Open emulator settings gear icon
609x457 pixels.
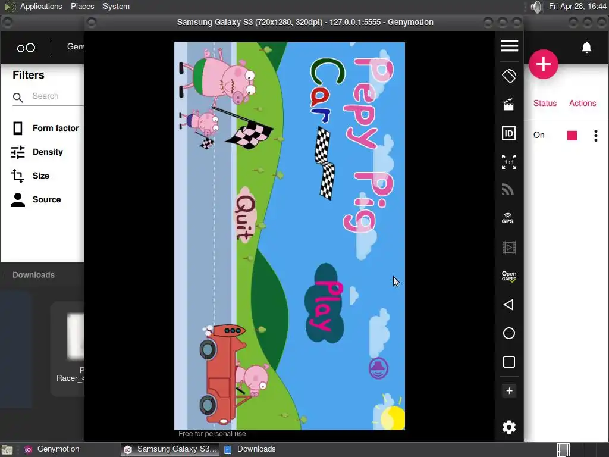[509, 427]
